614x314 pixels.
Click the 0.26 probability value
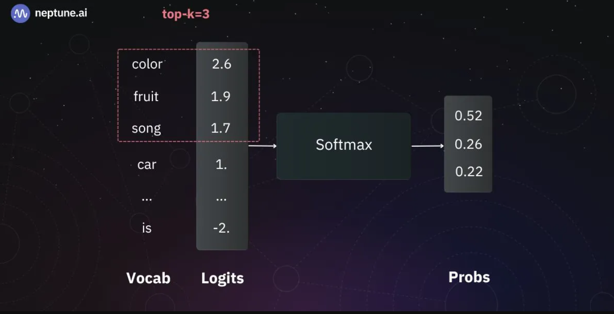(x=468, y=144)
